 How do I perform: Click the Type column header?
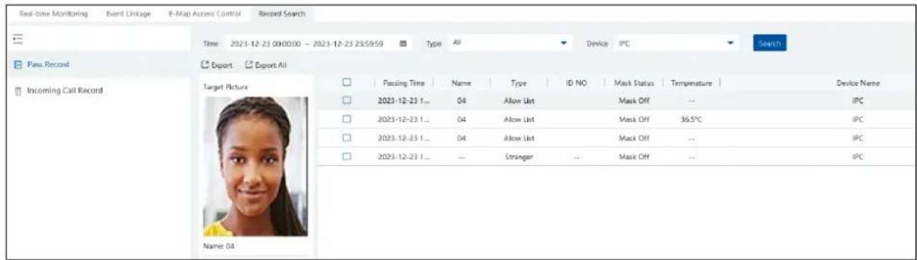pos(518,84)
